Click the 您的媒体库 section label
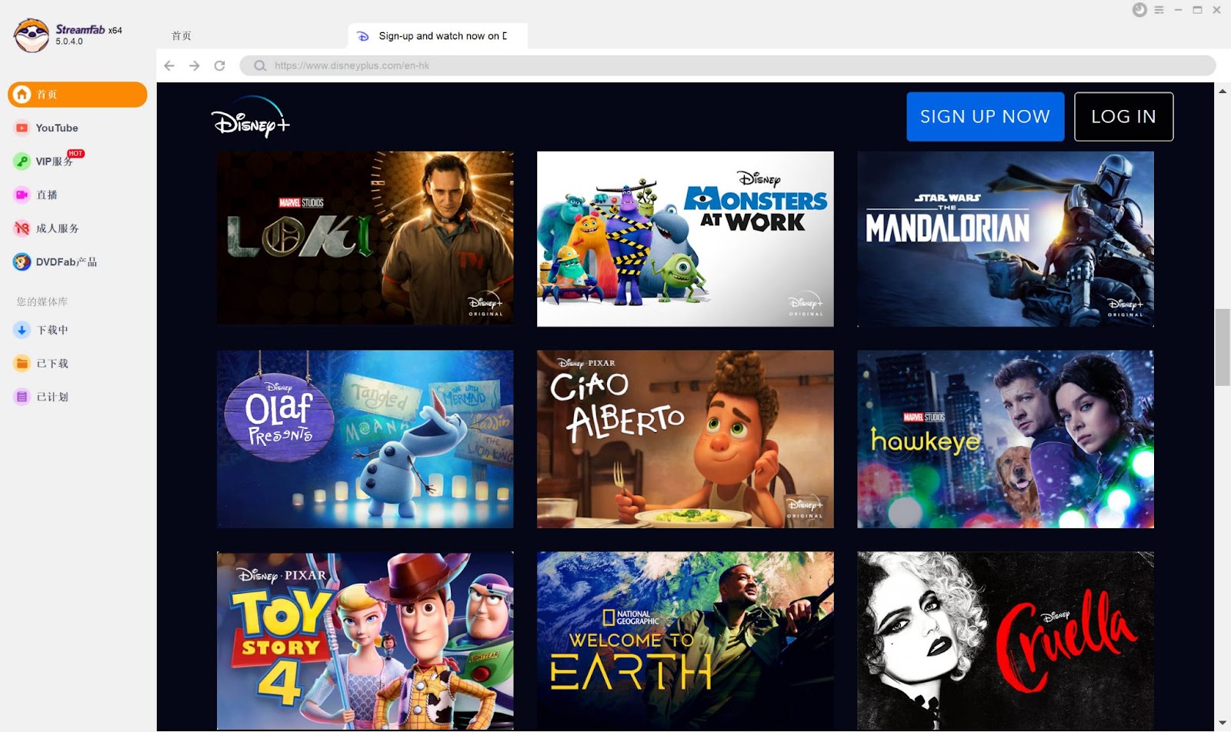 coord(42,301)
